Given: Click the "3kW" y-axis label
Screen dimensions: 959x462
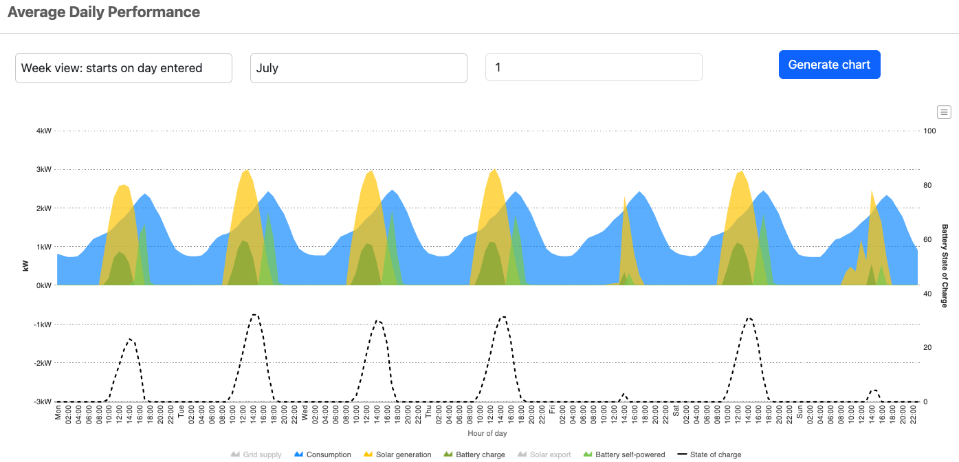Looking at the screenshot, I should [44, 169].
